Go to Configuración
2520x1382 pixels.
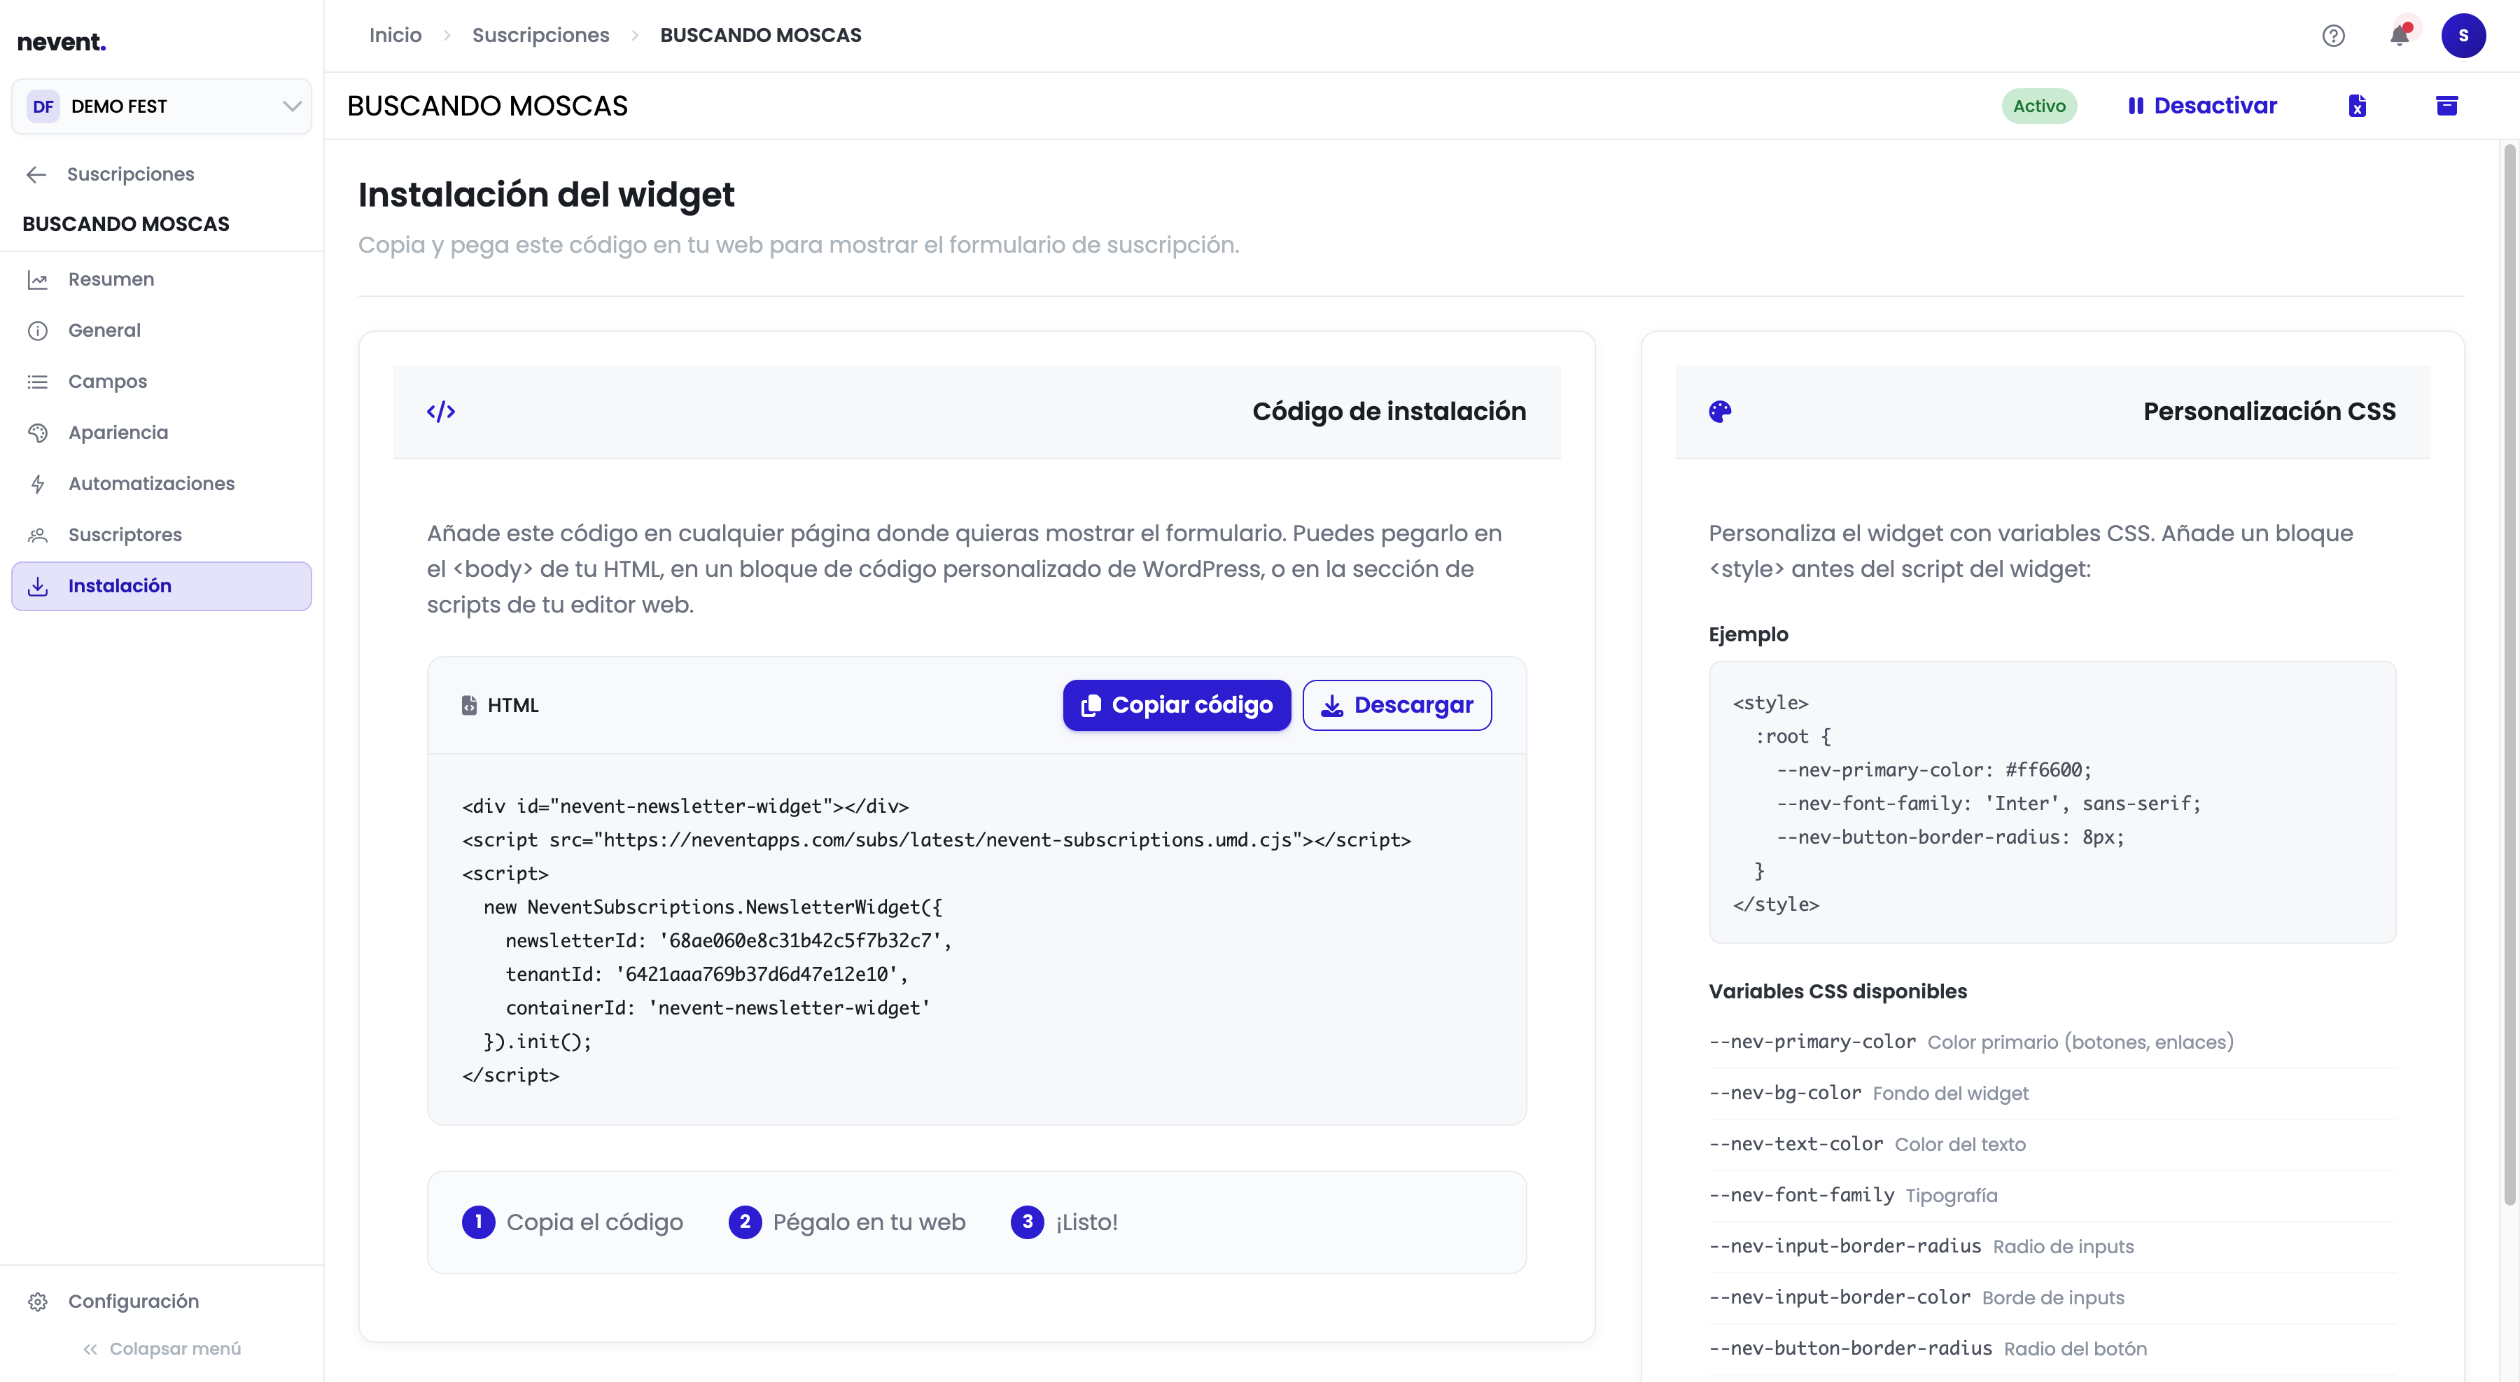pyautogui.click(x=162, y=1301)
